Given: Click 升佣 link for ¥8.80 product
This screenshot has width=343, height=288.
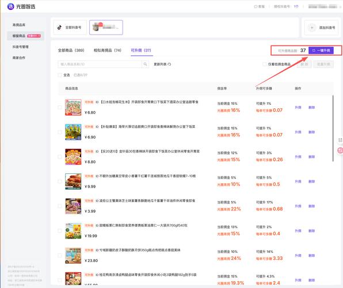Looking at the screenshot, I should 298,157.
